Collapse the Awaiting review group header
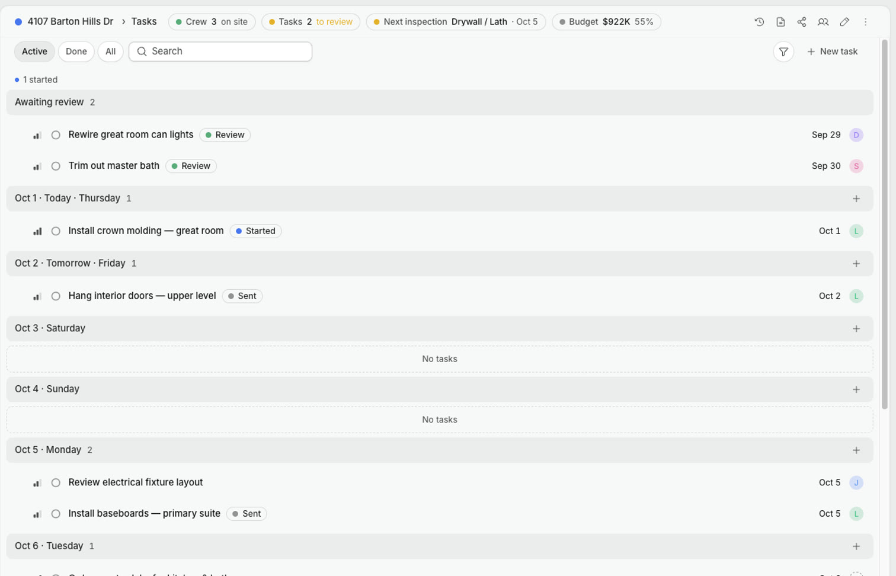 click(440, 103)
